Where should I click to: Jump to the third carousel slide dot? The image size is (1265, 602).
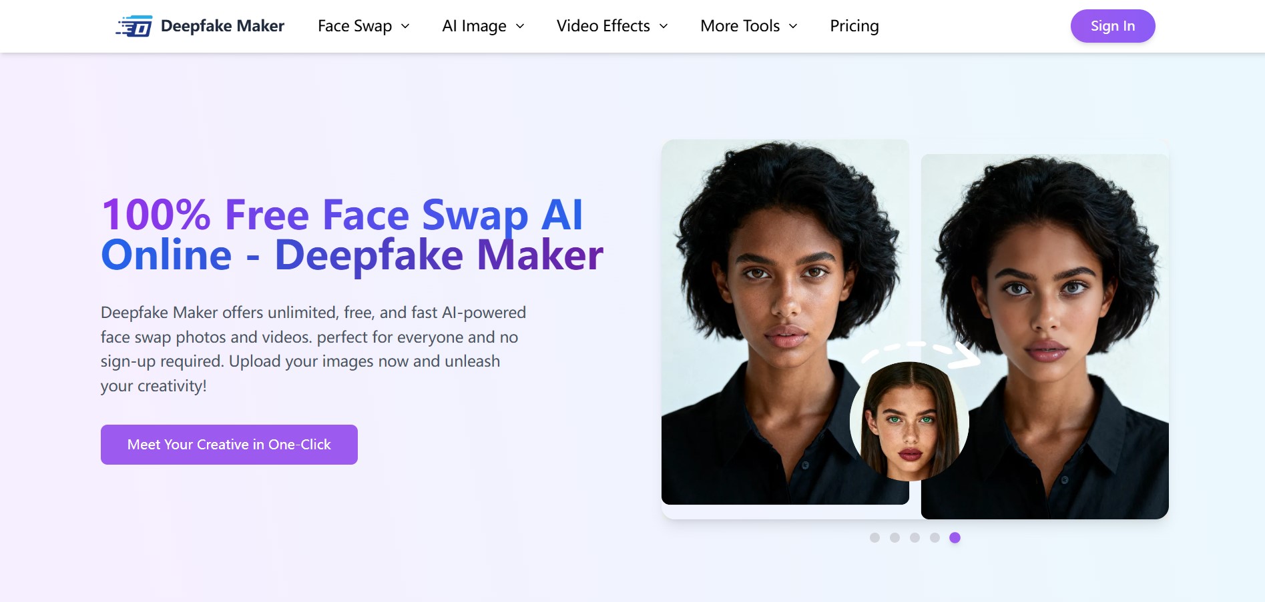pos(915,538)
